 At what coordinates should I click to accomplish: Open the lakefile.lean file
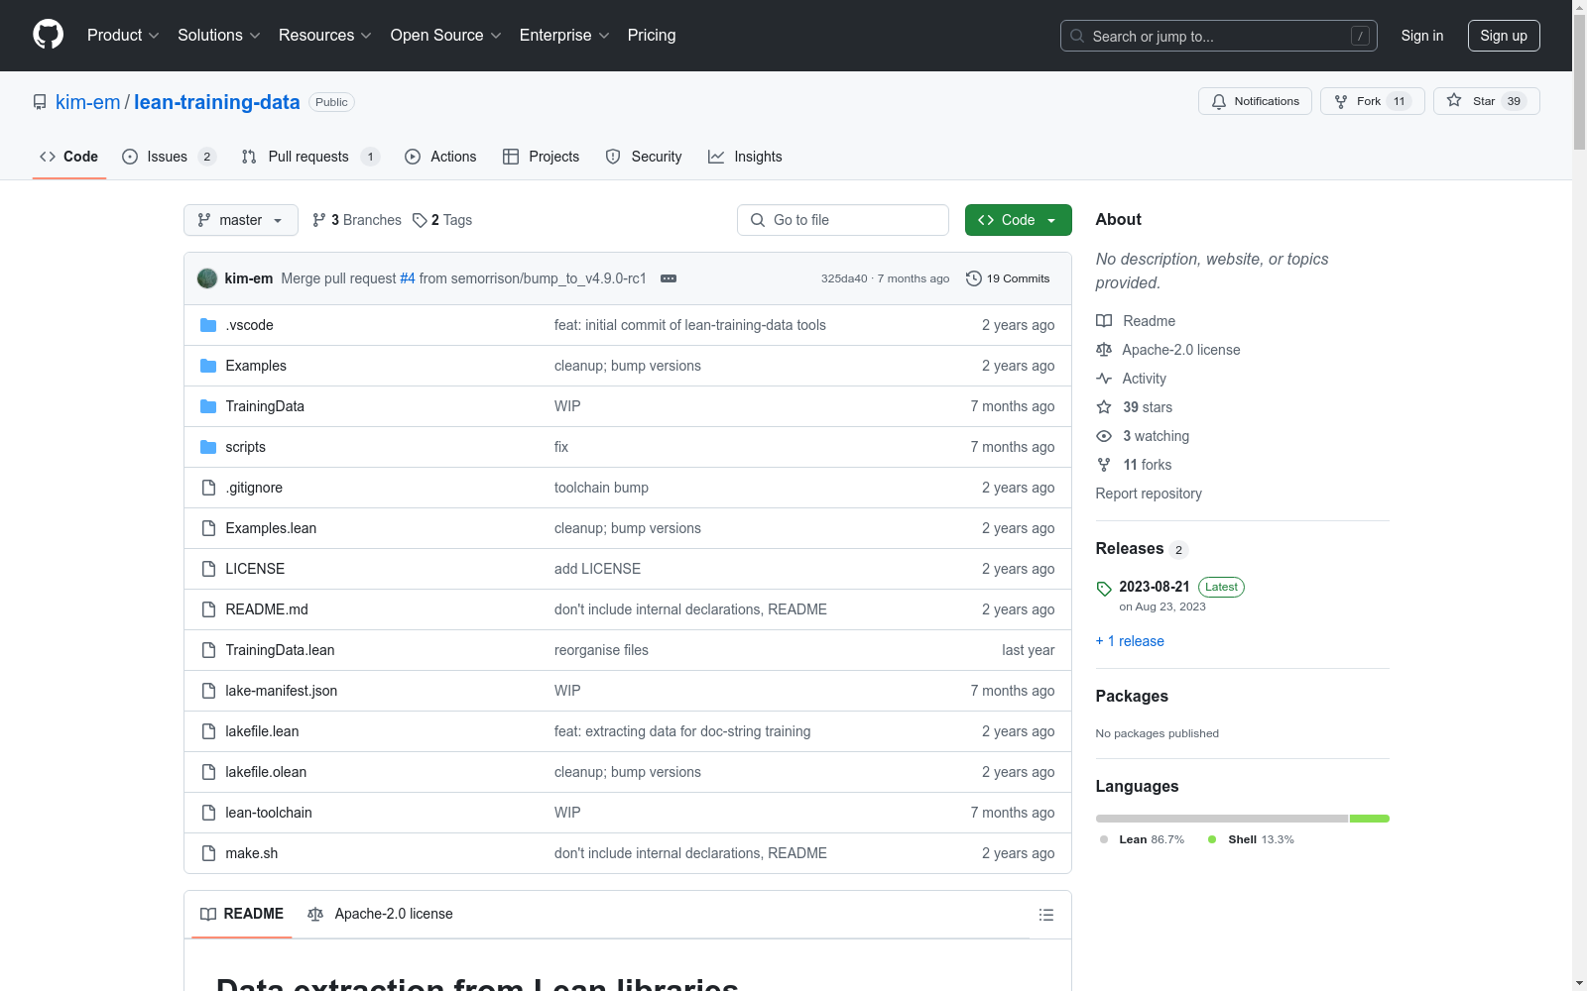tap(262, 731)
